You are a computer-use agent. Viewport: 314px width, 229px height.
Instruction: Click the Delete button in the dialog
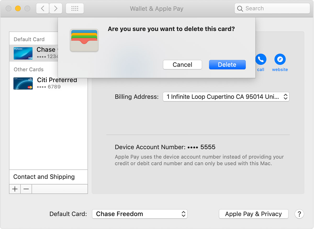tap(227, 65)
